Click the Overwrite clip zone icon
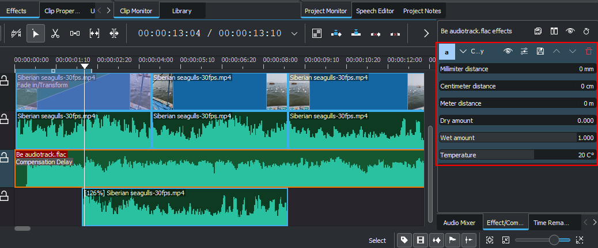Screen dimensions: 598x248 (357, 33)
